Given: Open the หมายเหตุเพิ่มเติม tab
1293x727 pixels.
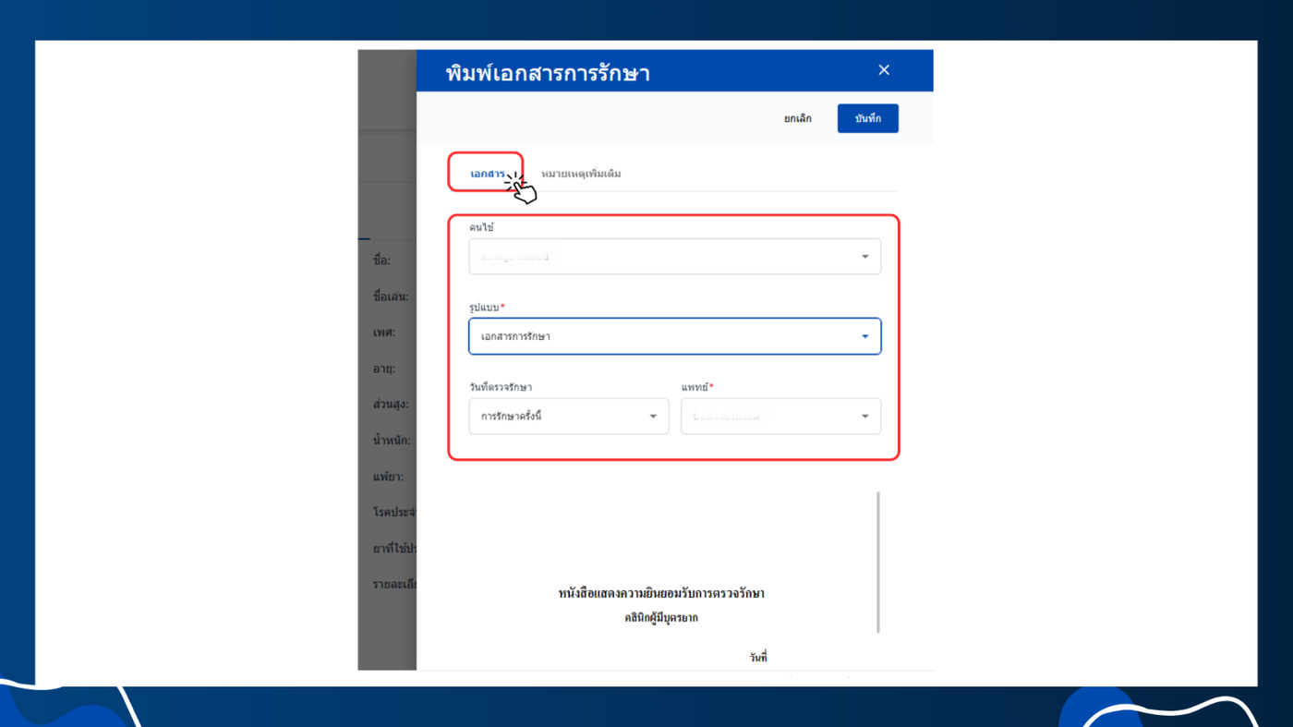Looking at the screenshot, I should click(581, 174).
